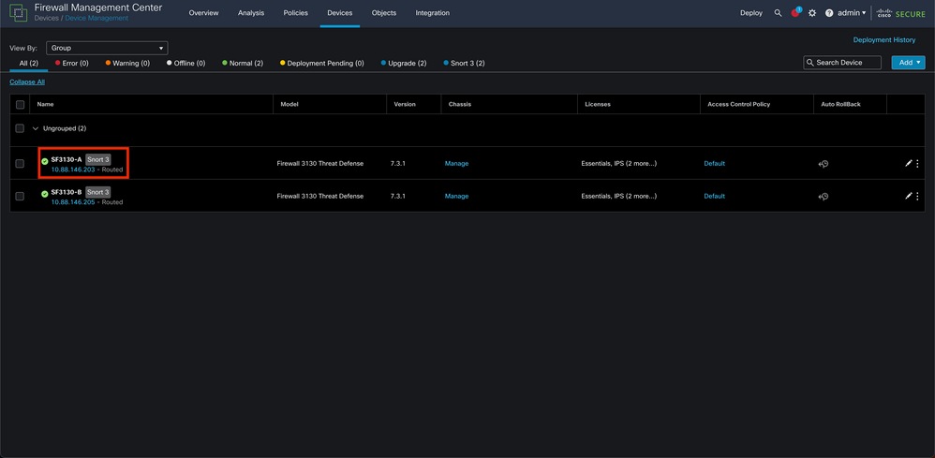Open the settings gear icon
The width and height of the screenshot is (935, 458).
[812, 13]
